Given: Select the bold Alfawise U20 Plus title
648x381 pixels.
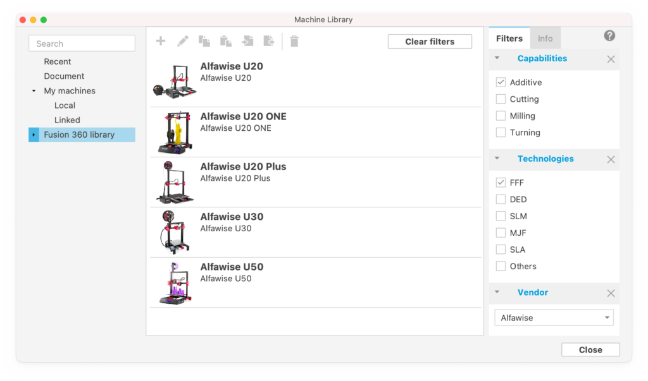Looking at the screenshot, I should (x=243, y=166).
